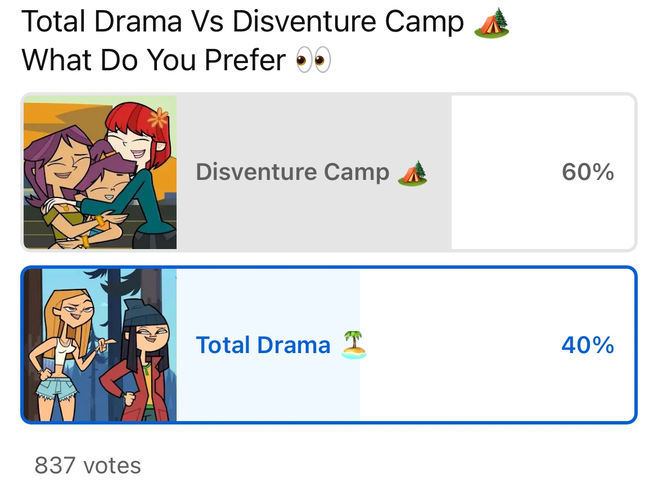Click the eyes emoji after 'What Do You Prefer'
658x497 pixels.
click(x=312, y=60)
